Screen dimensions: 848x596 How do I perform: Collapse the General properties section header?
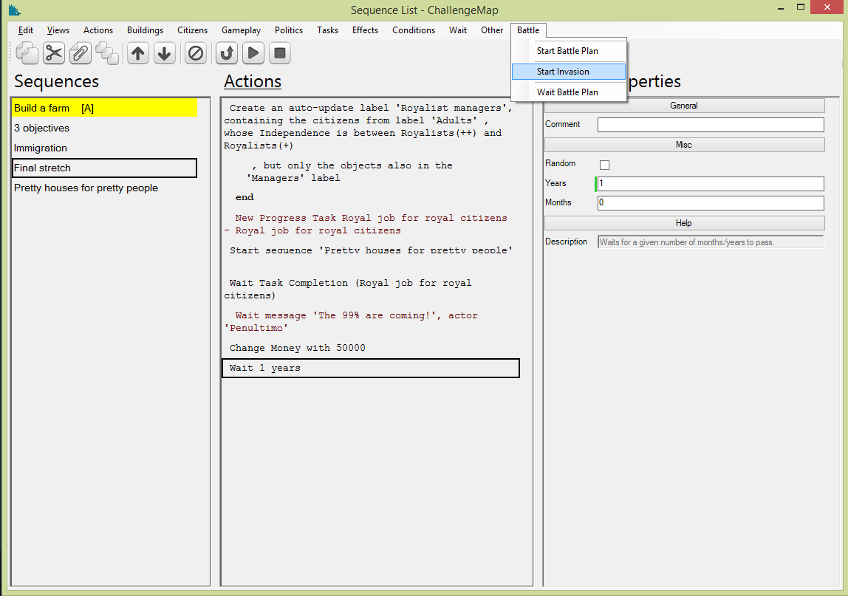684,106
